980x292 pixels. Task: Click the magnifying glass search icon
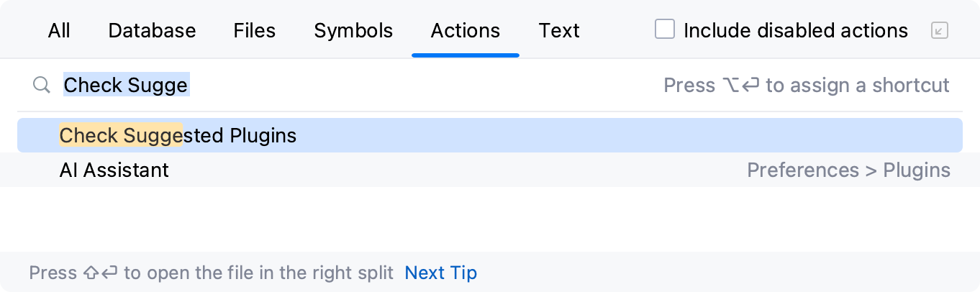(42, 86)
